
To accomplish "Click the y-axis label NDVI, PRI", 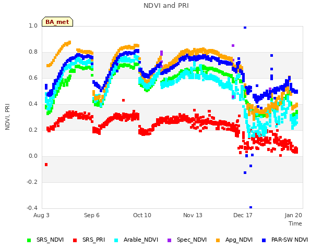I will pyautogui.click(x=7, y=117).
